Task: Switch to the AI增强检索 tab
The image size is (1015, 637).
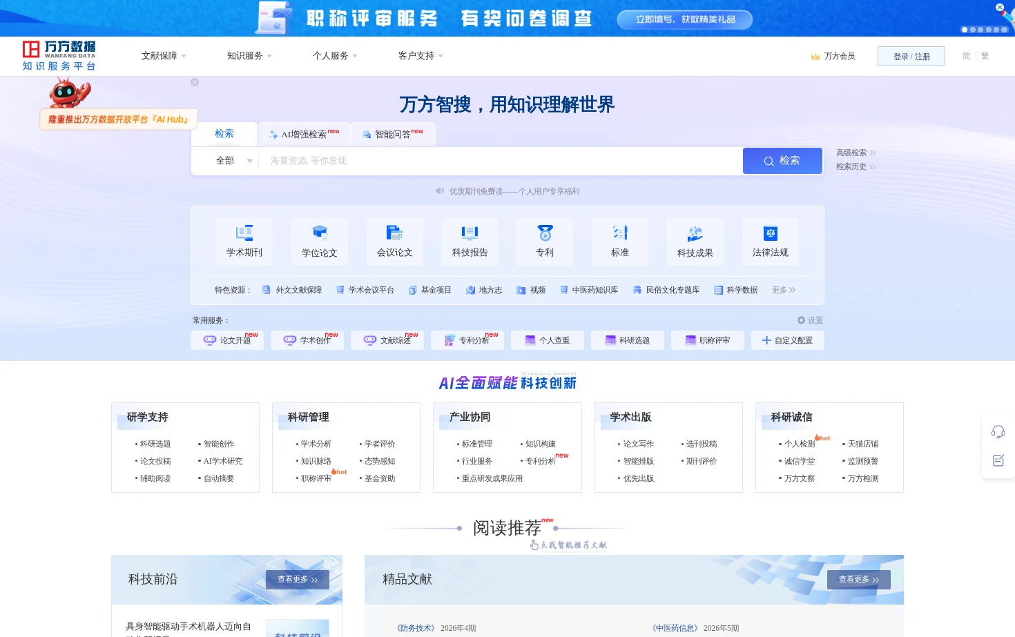Action: pyautogui.click(x=304, y=134)
